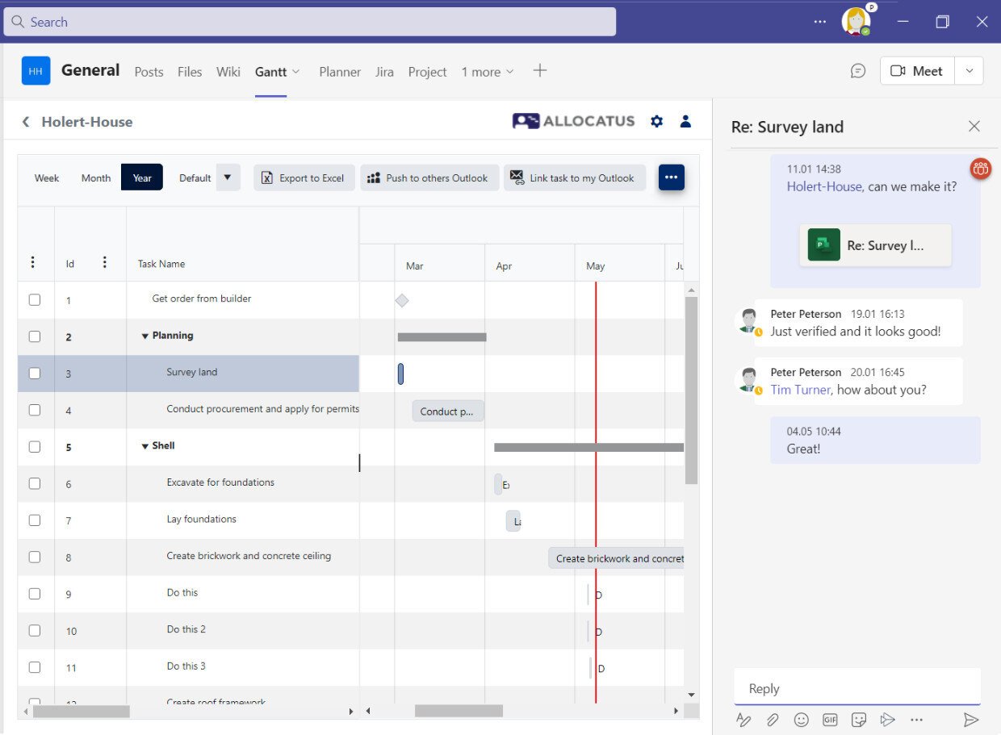Click the Teams more options ellipsis in title bar
The width and height of the screenshot is (1001, 735).
[820, 22]
